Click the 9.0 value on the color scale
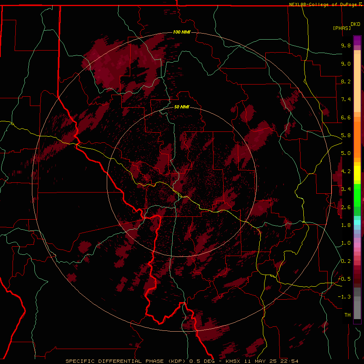 click(x=346, y=63)
